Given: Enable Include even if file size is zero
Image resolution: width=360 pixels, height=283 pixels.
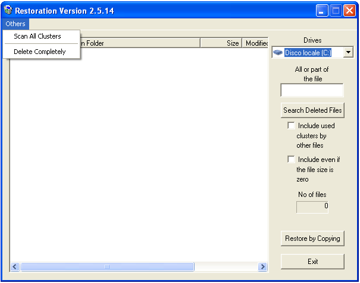Looking at the screenshot, I should [291, 159].
